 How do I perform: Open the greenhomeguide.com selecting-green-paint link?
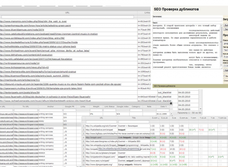[x=35, y=26]
